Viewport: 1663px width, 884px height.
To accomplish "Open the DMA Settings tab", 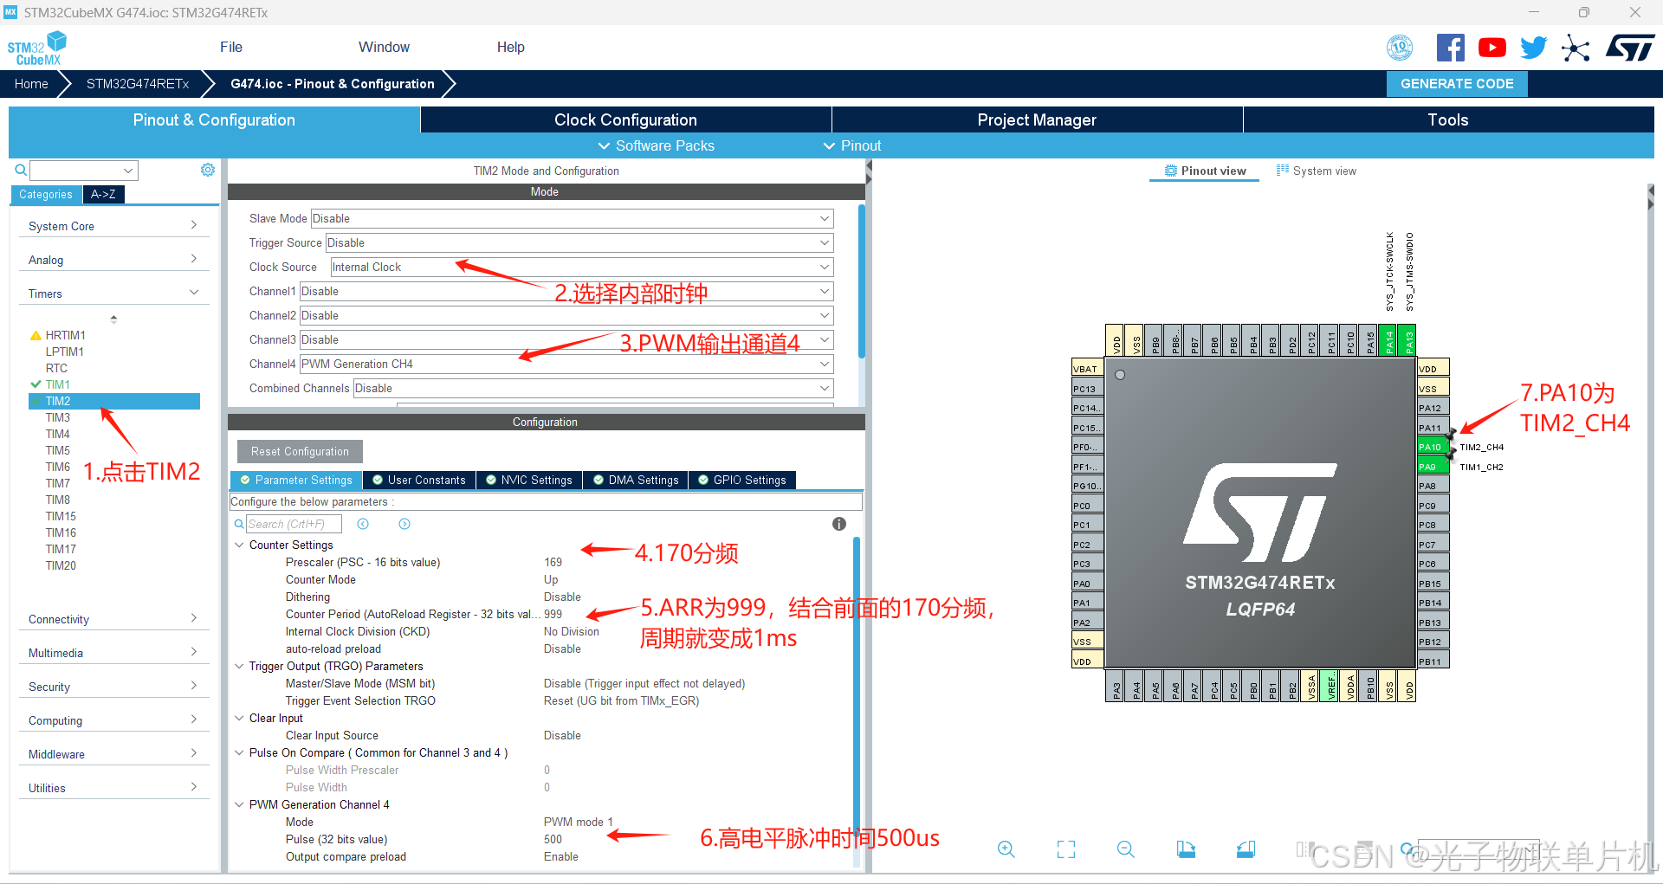I will click(x=636, y=480).
